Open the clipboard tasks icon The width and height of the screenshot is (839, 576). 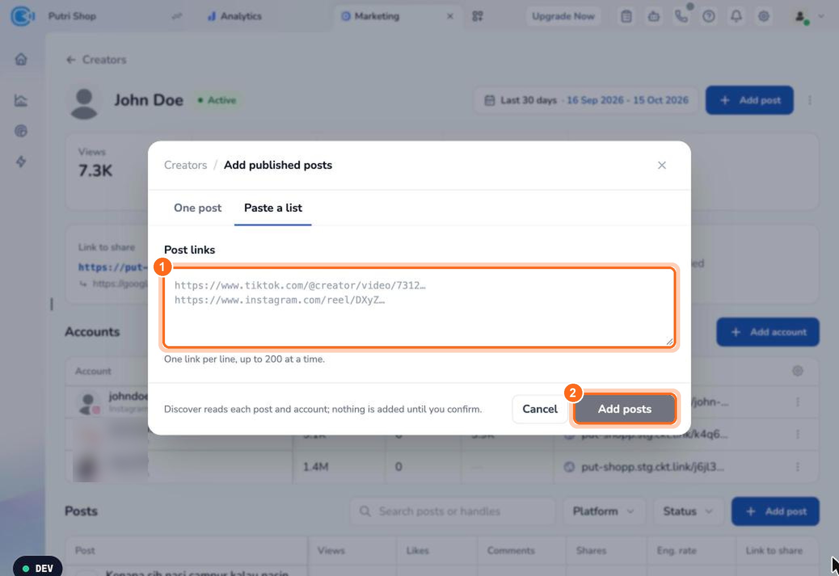coord(626,16)
